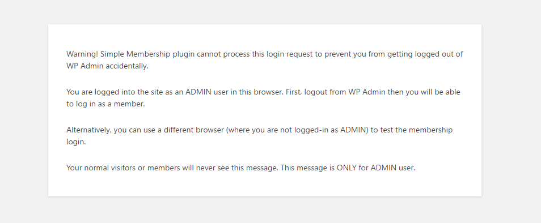Click "then you will be able" text
Image resolution: width=541 pixels, height=223 pixels.
[x=424, y=92]
